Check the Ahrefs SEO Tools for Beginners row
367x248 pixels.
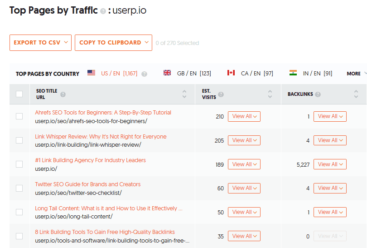[x=19, y=116]
